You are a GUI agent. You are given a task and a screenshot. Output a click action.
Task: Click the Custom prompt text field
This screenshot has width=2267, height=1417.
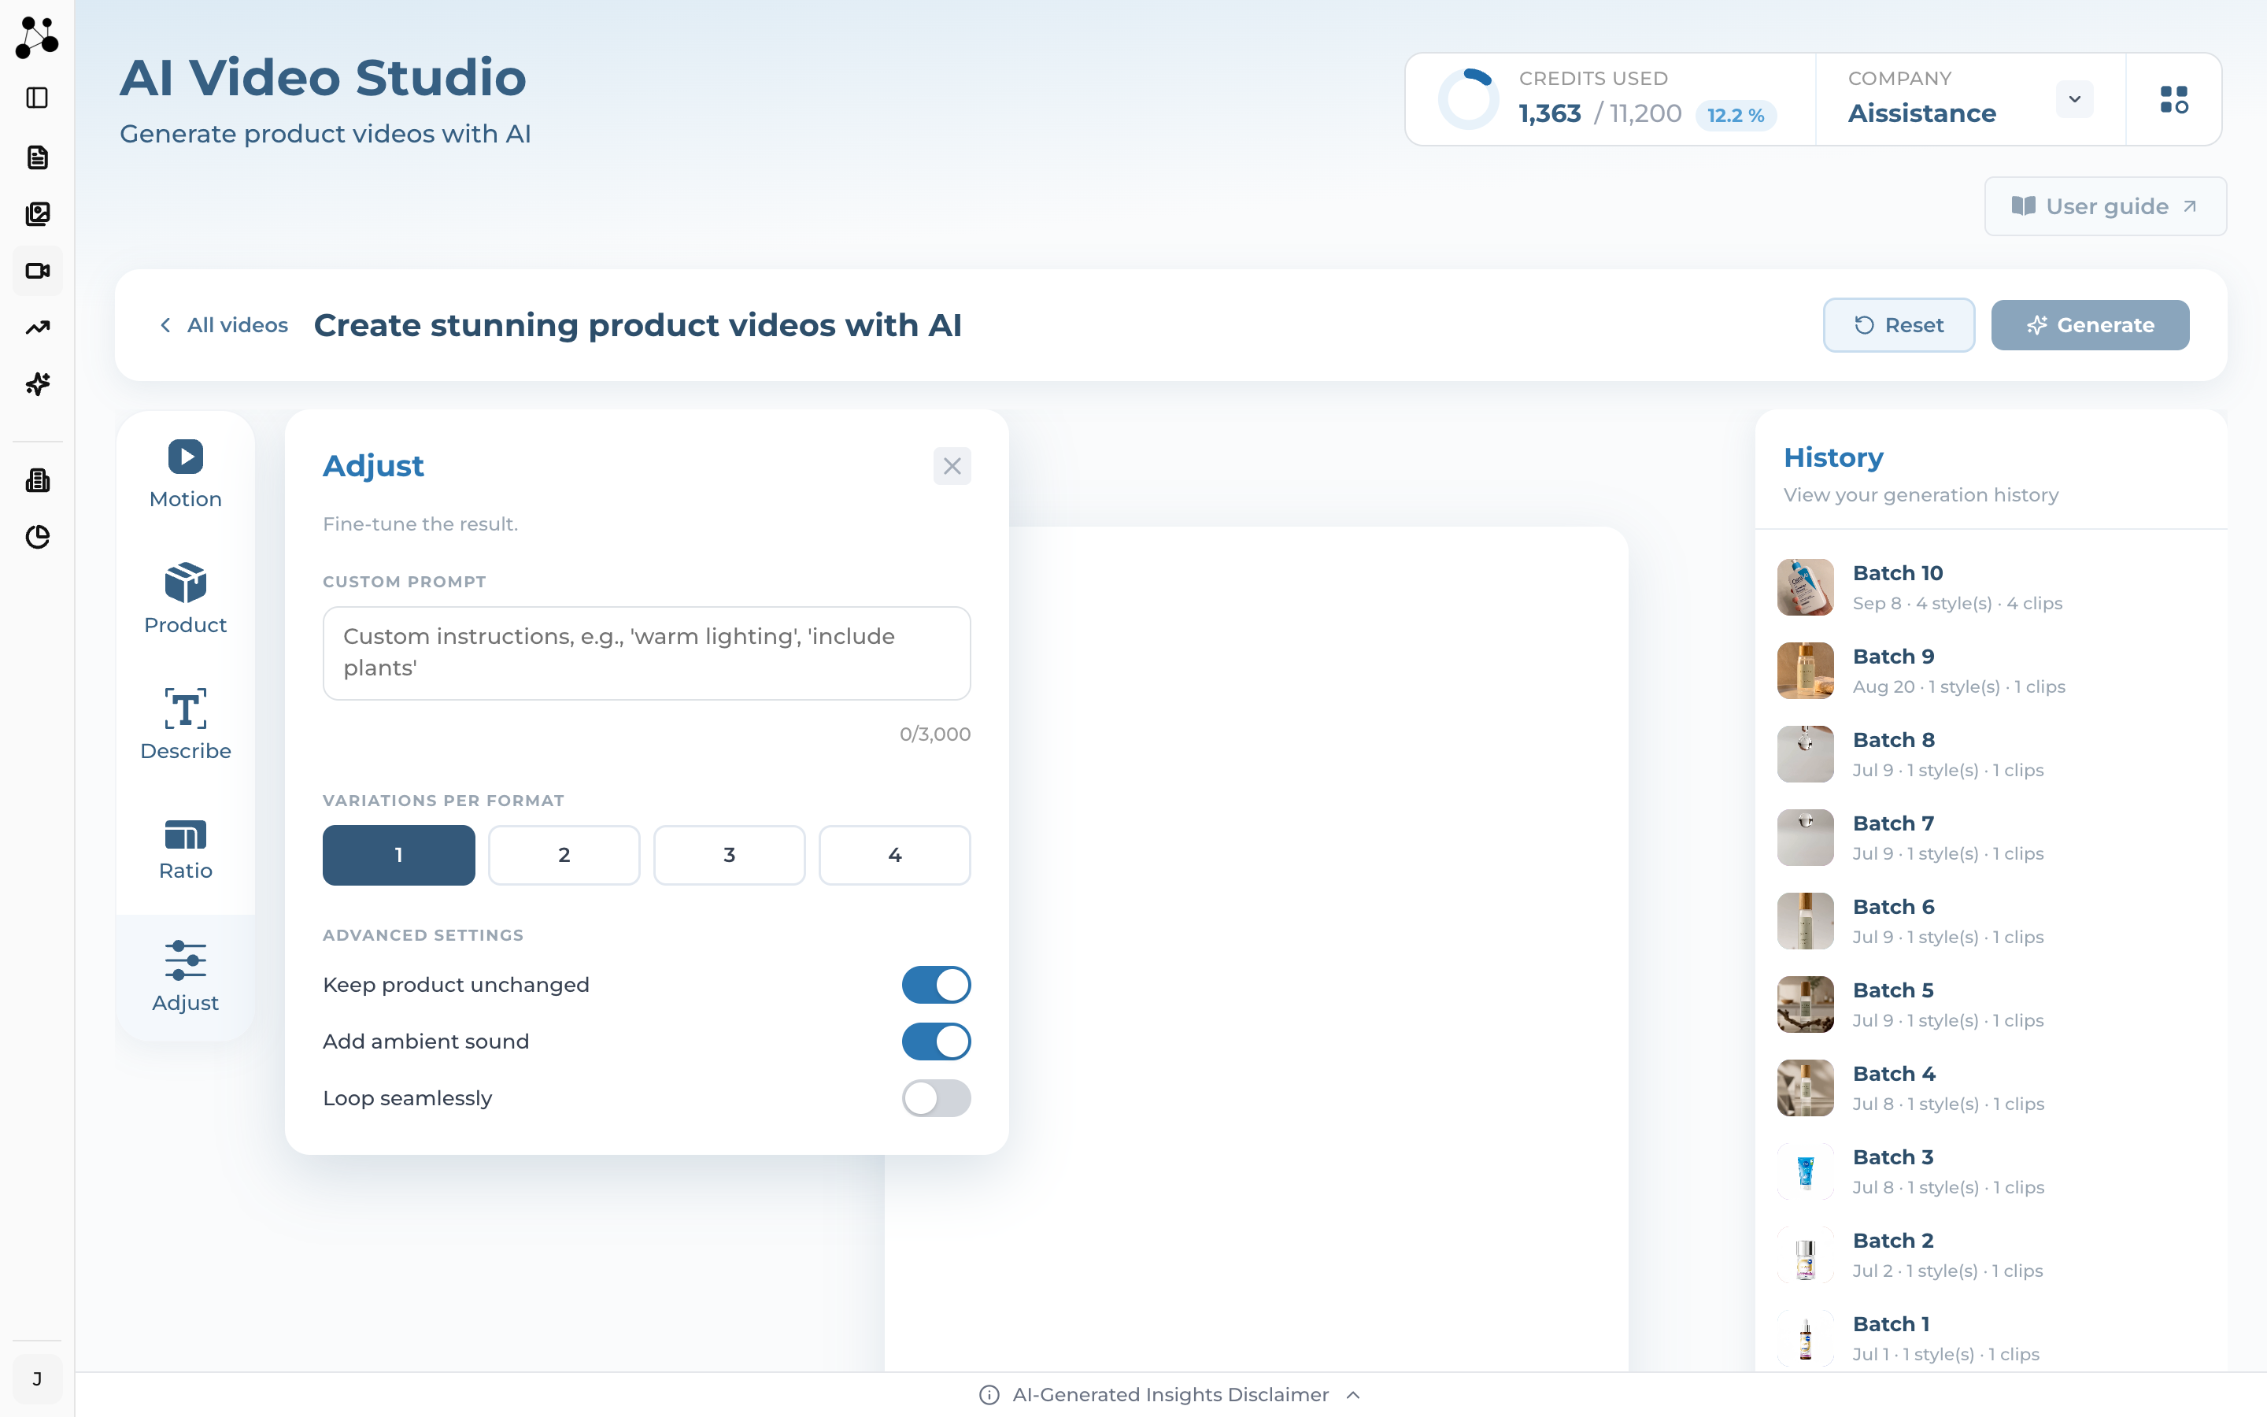[x=646, y=653]
